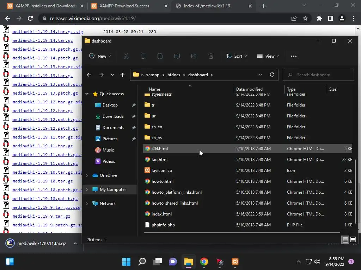Select the howto_platform_links.html file

[x=248, y=192]
